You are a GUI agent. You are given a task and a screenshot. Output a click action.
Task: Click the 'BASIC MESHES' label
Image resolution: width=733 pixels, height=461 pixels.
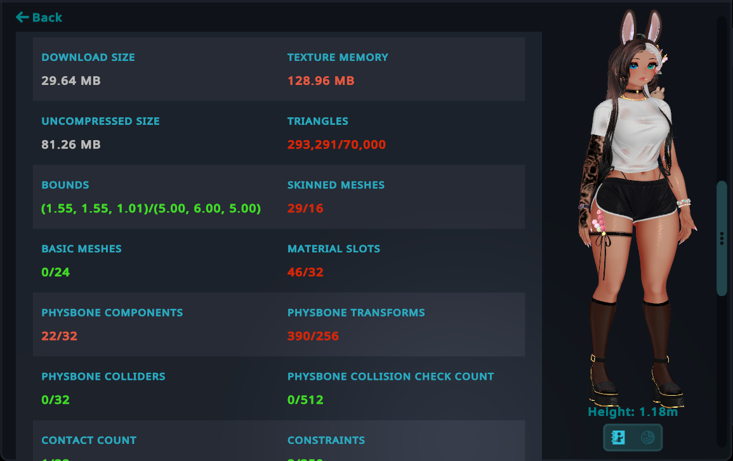(82, 249)
